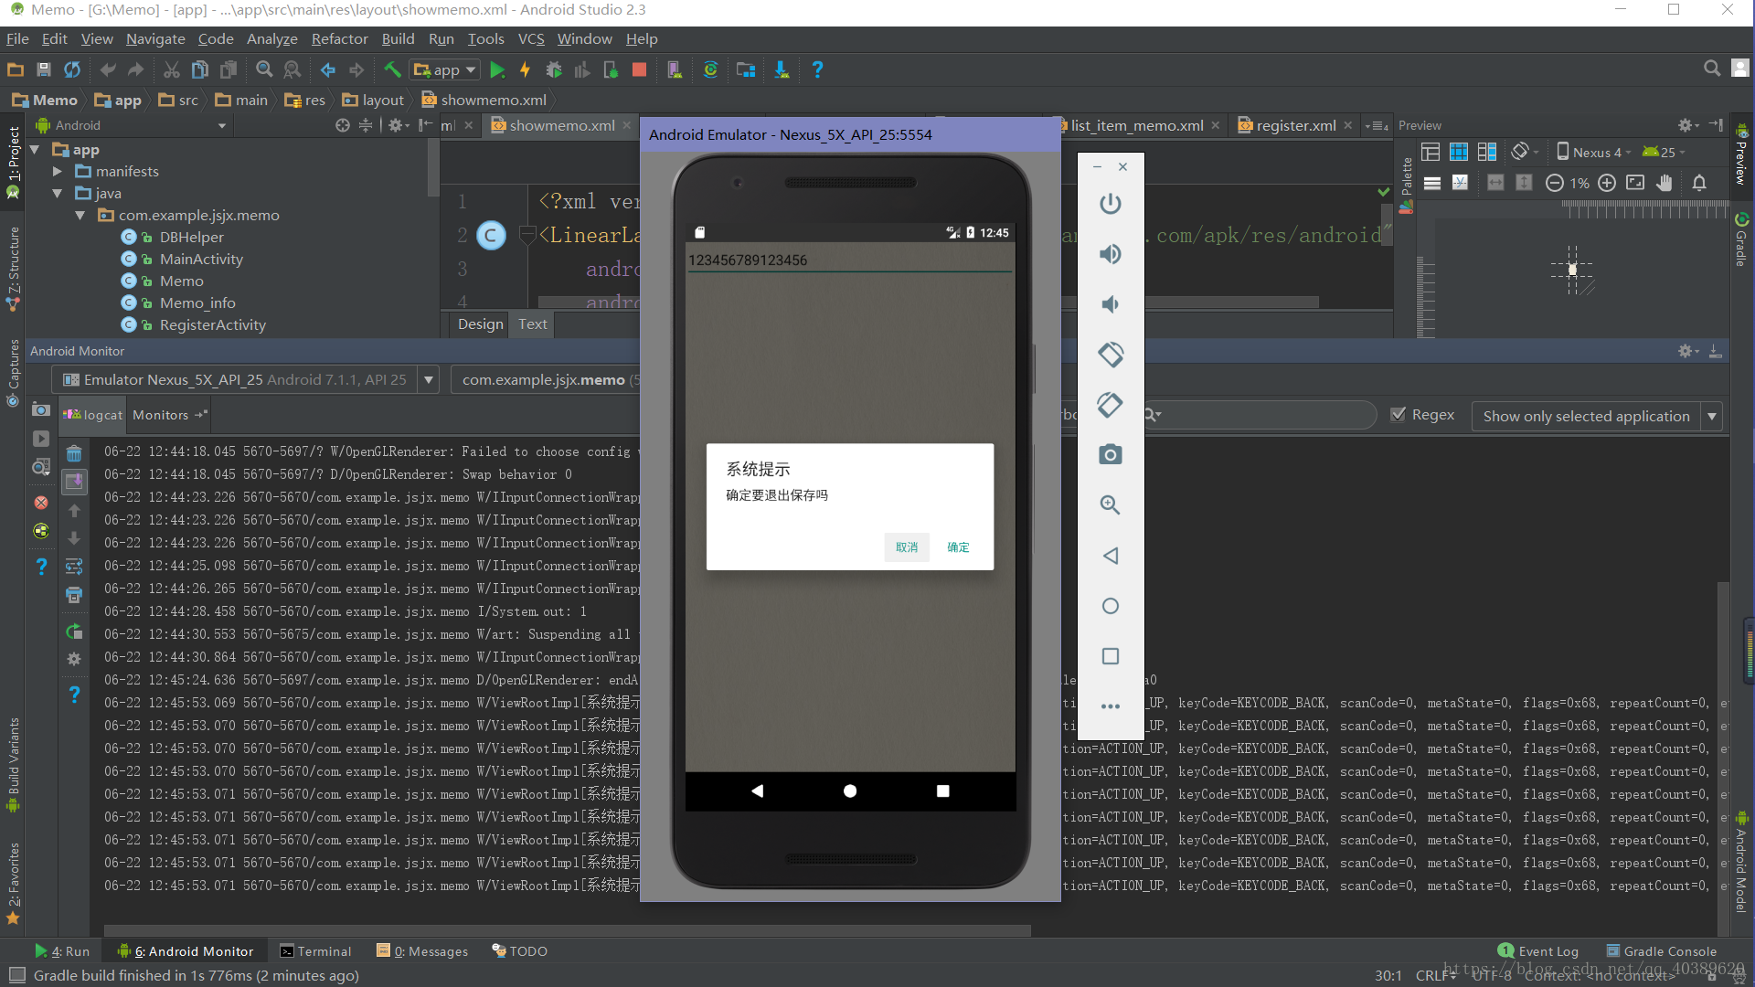Zoom in on layout preview plus icon
The height and width of the screenshot is (987, 1755).
pos(1607,183)
